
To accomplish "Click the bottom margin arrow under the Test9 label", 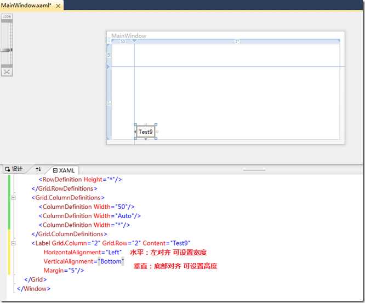I will (146, 139).
